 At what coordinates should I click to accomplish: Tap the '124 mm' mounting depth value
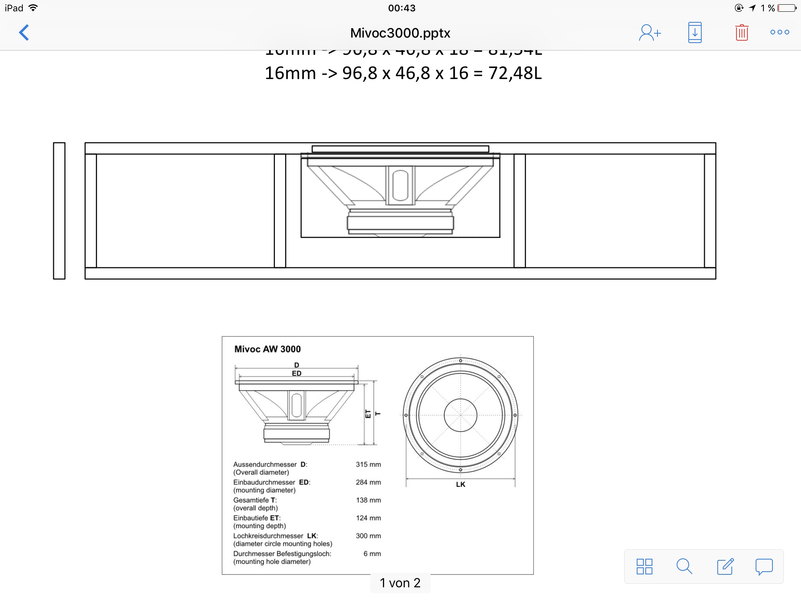coord(368,518)
